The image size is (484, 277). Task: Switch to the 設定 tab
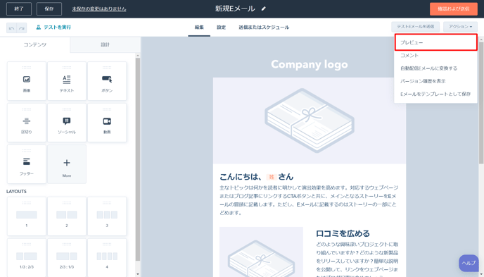[221, 27]
